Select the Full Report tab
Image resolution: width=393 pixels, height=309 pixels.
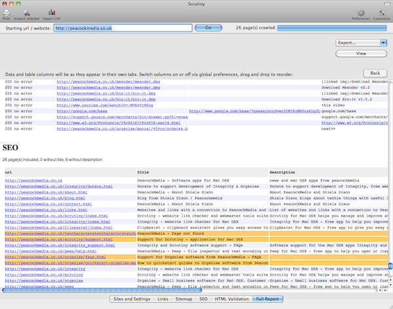[267, 299]
